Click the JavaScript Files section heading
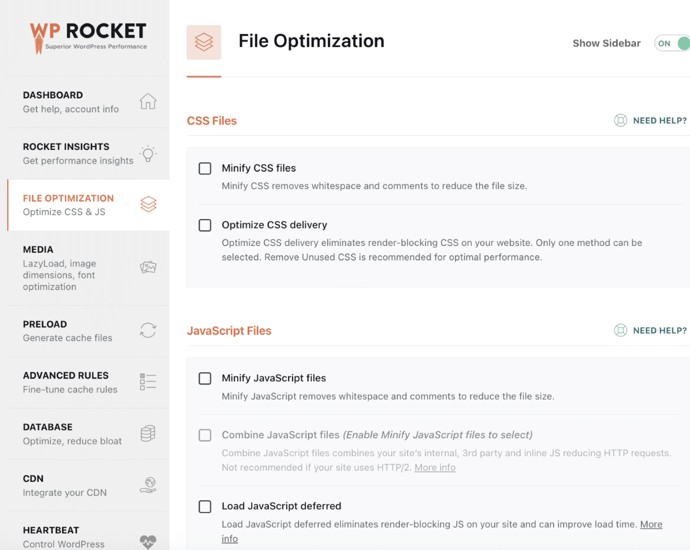Screen dimensions: 690x550 (x=229, y=331)
